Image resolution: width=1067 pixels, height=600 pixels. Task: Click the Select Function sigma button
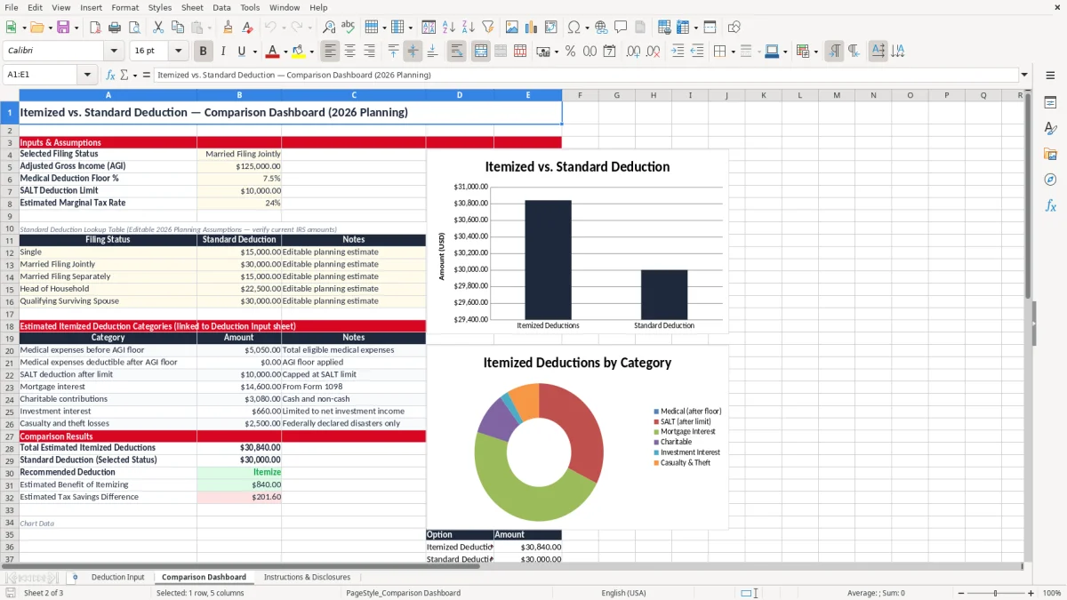124,75
